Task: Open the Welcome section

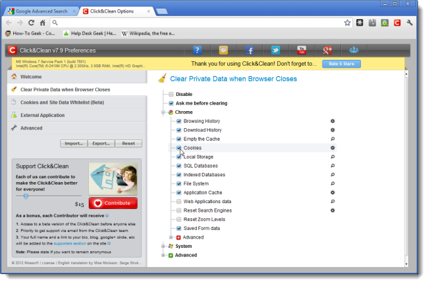Action: [x=77, y=77]
